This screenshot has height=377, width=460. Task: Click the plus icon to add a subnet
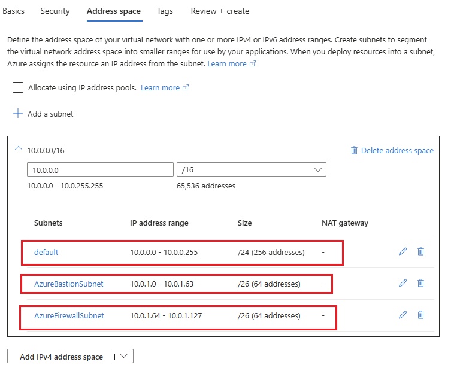click(18, 114)
